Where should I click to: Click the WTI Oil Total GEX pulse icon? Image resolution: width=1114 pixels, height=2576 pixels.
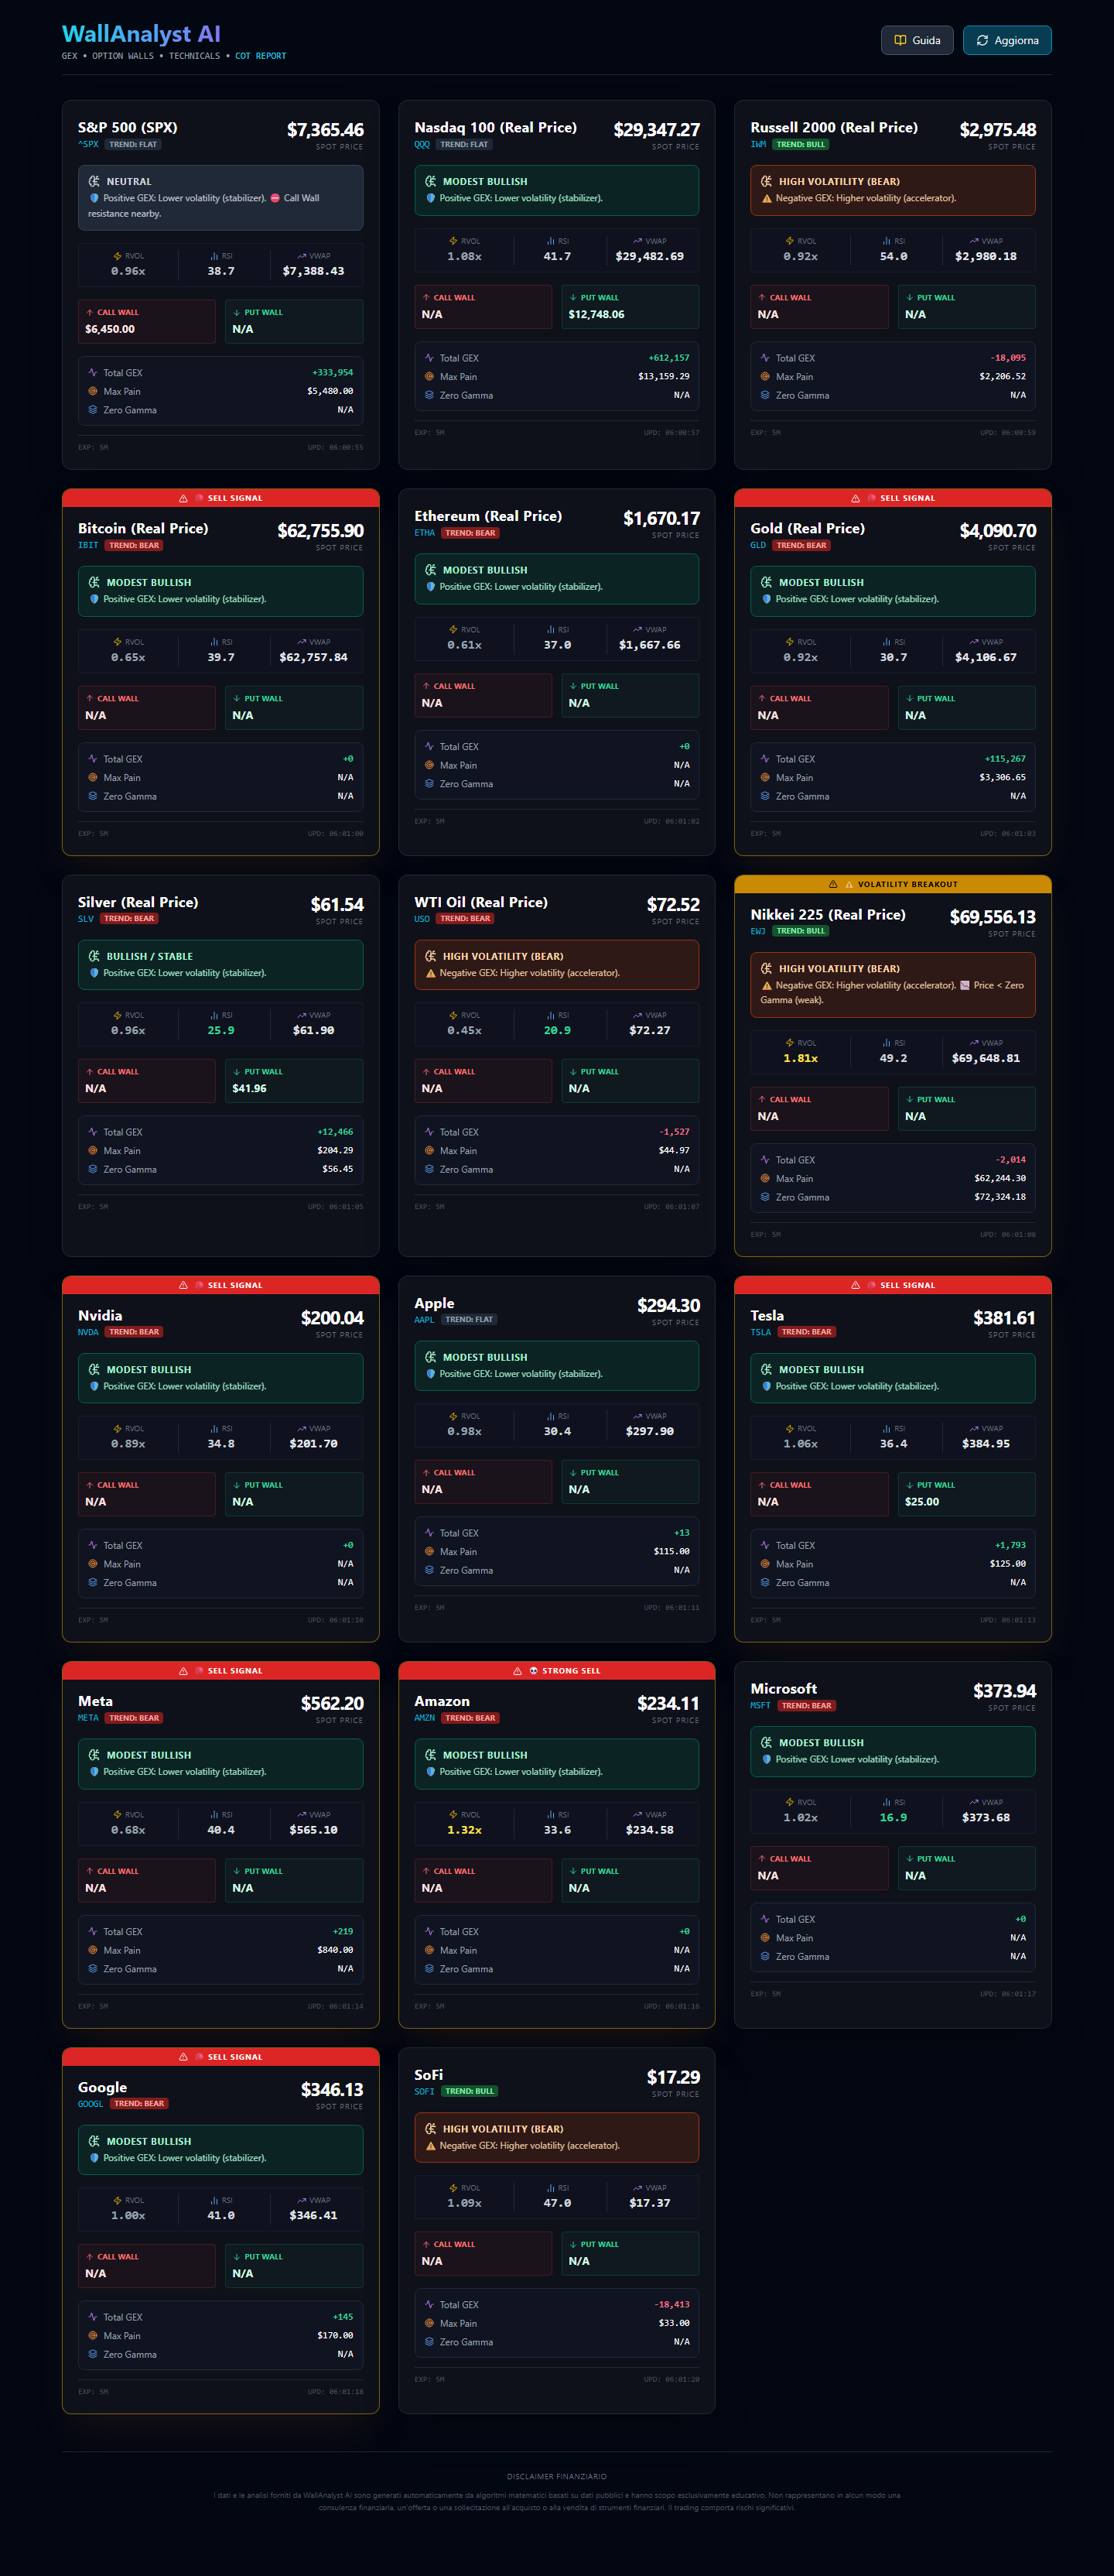point(429,1132)
